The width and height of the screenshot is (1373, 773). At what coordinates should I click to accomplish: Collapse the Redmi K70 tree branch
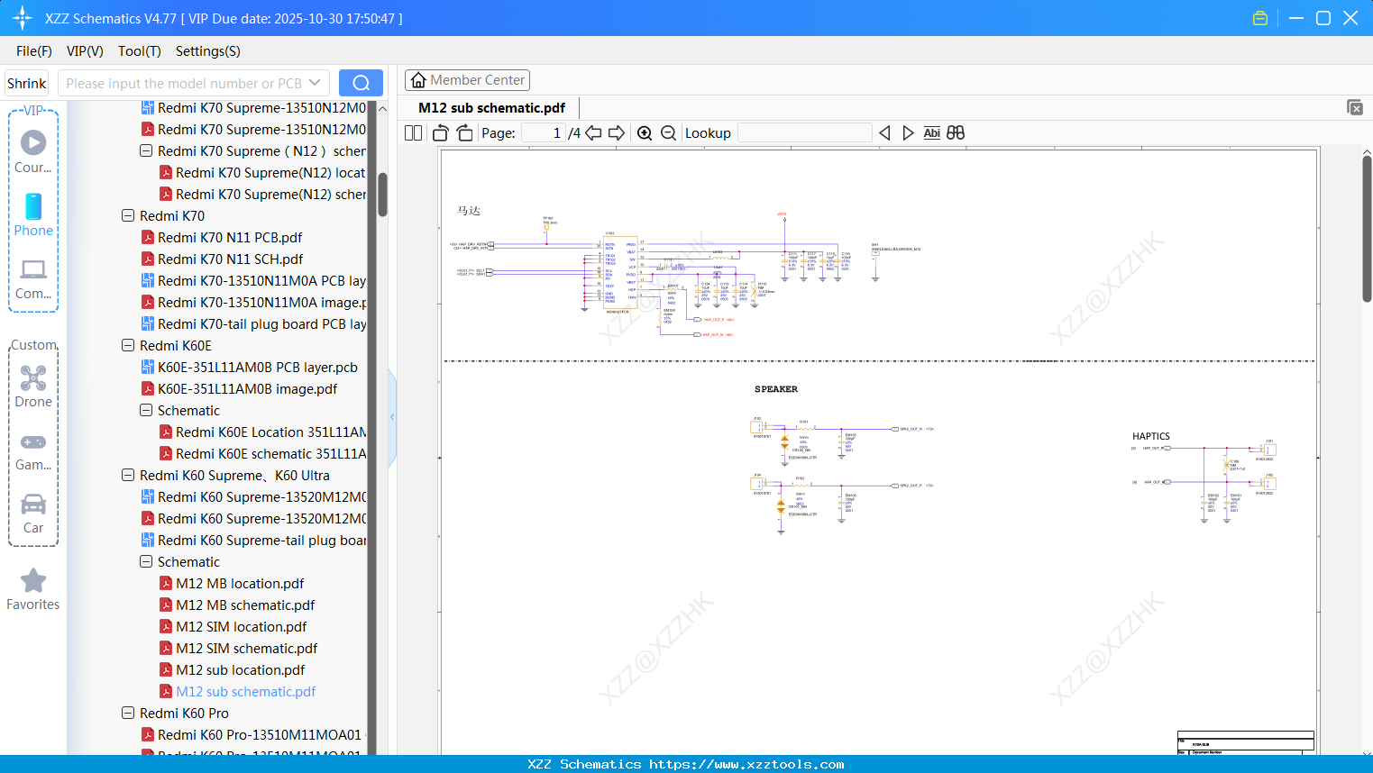click(x=127, y=215)
